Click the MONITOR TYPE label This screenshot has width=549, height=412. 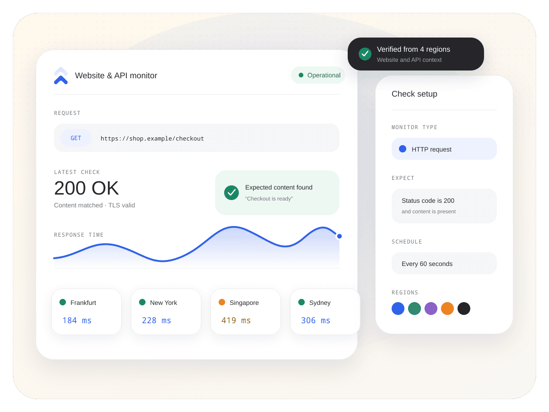click(x=414, y=127)
